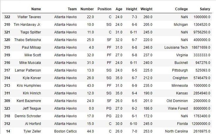Select the Height column header
The image size is (216, 134).
132,9
